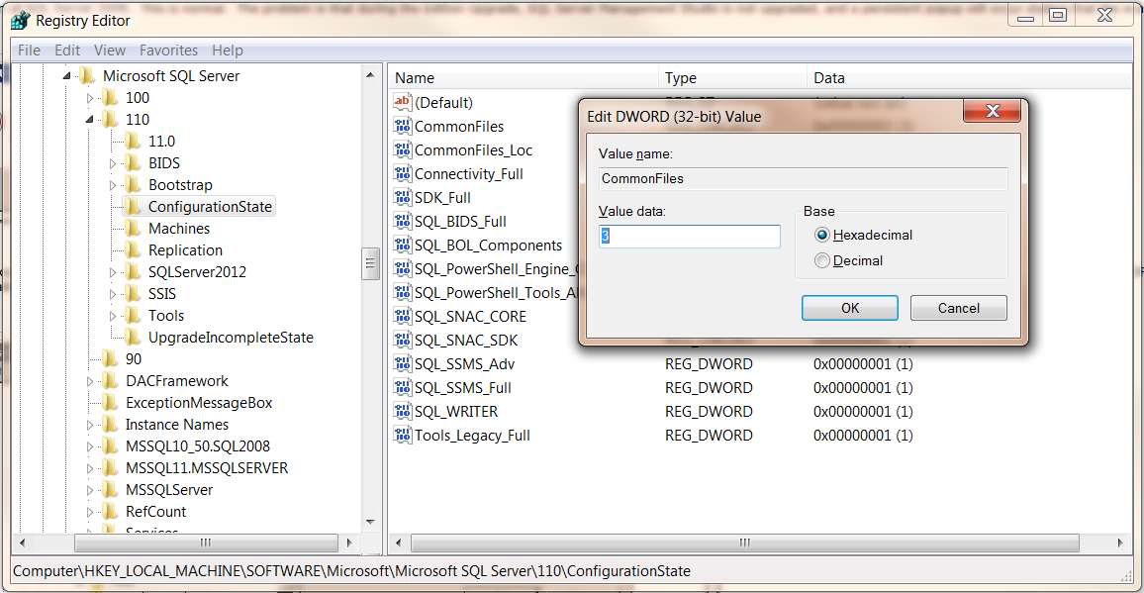Sort values by the Data column
This screenshot has height=593, width=1144.
971,78
